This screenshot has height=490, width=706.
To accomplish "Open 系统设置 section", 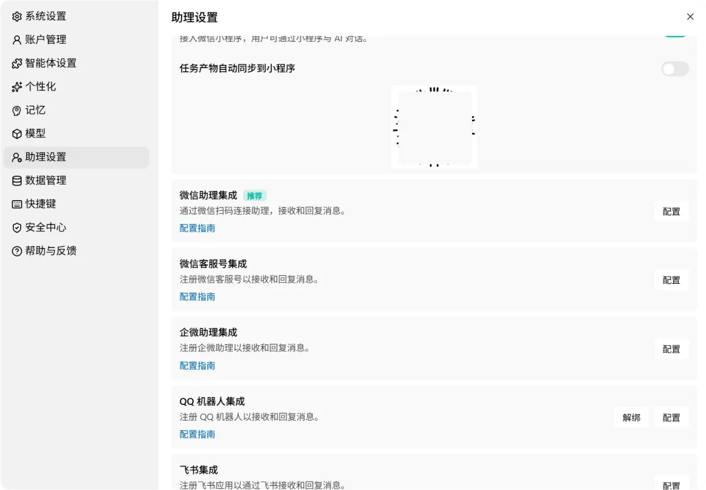I will (76, 16).
